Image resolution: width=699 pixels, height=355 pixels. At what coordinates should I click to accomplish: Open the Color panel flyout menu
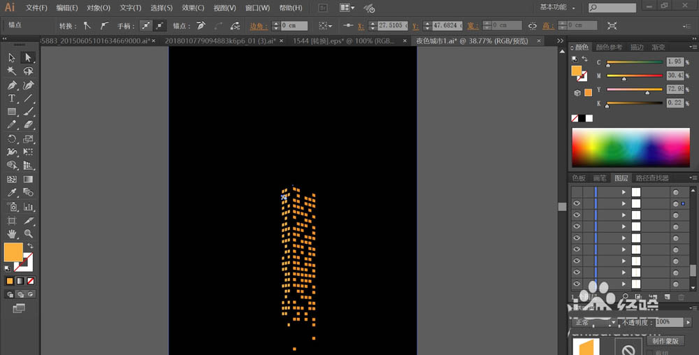coord(693,47)
